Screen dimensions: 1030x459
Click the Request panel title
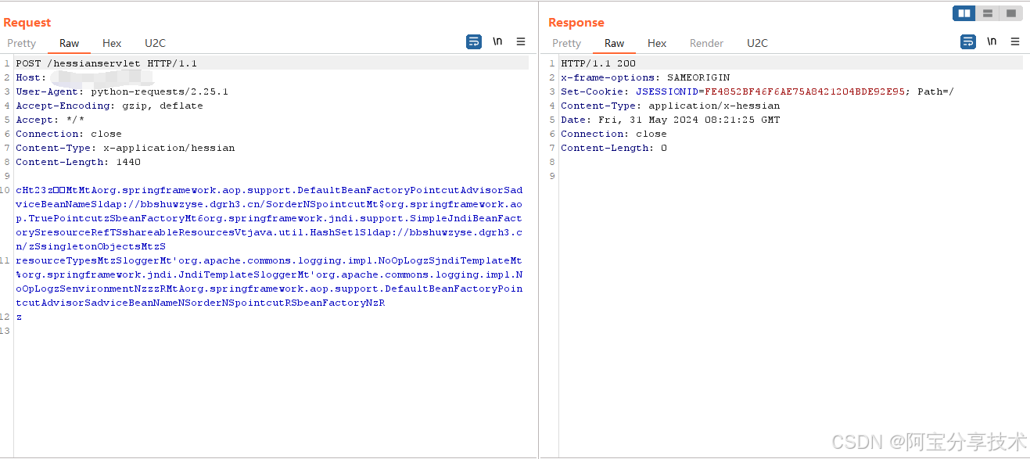pos(27,23)
